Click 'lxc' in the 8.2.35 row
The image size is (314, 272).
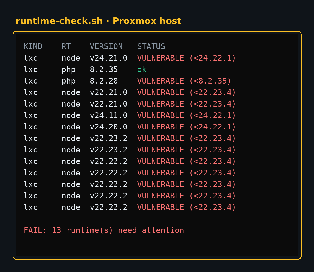[x=31, y=69]
